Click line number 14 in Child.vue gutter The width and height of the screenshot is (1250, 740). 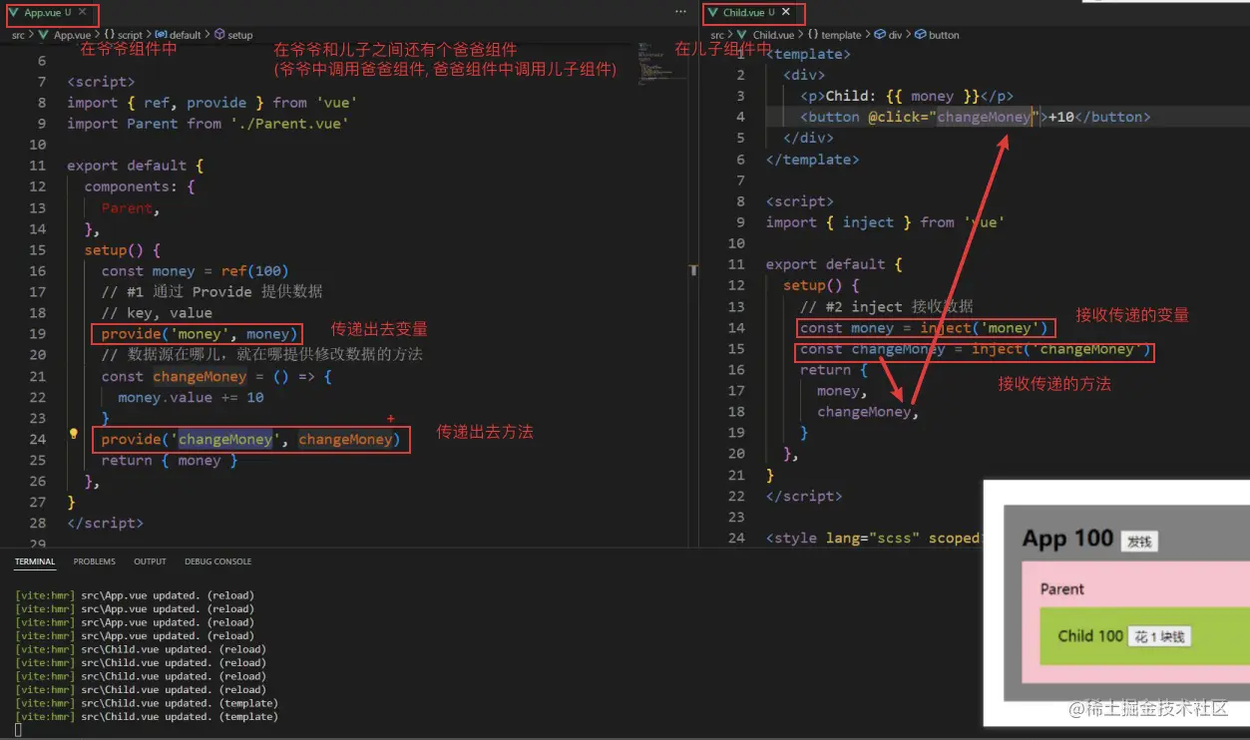(736, 328)
